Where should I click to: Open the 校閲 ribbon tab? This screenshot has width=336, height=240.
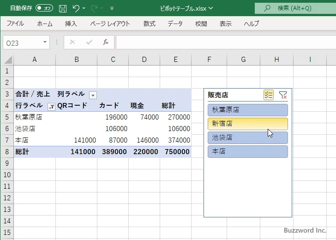201,24
